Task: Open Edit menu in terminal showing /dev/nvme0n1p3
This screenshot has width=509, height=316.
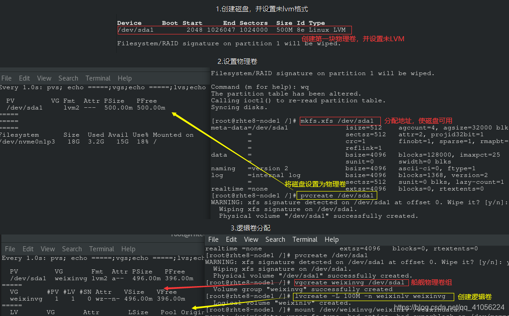Action: [x=24, y=78]
